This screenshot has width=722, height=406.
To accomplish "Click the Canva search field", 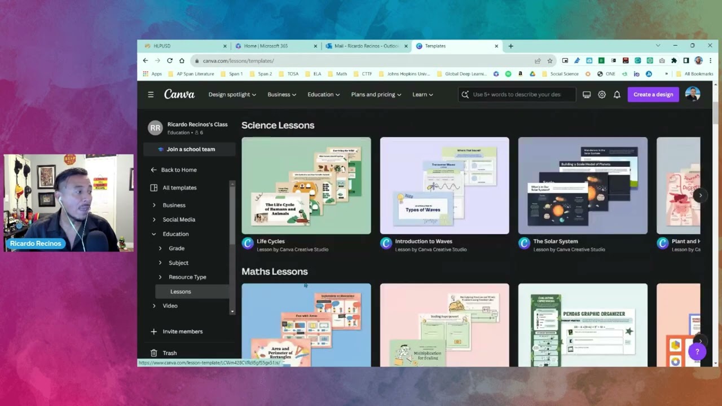I will tap(517, 95).
